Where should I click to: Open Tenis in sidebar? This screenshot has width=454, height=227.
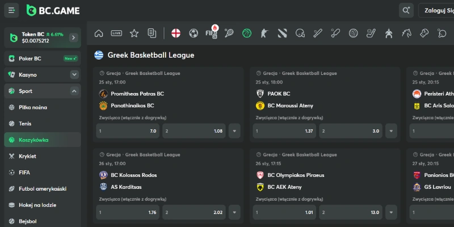(43, 124)
